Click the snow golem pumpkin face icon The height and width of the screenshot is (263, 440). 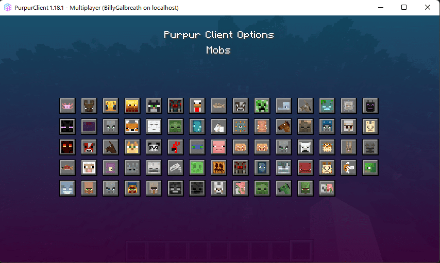tap(219, 167)
